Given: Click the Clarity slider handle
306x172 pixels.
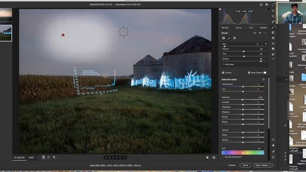Looking at the screenshot, I should [243, 137].
